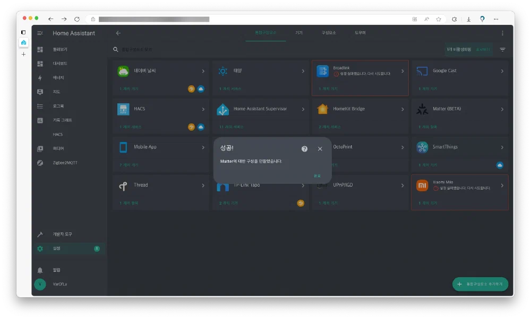This screenshot has height=319, width=531.
Task: Open 개발자 도구 wrench icon
Action: [40, 234]
